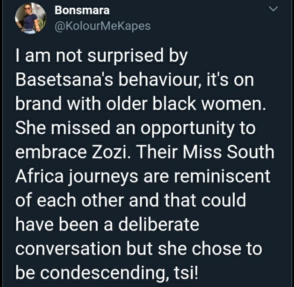
Task: Open Bonsmara's profile picture
Action: point(31,18)
